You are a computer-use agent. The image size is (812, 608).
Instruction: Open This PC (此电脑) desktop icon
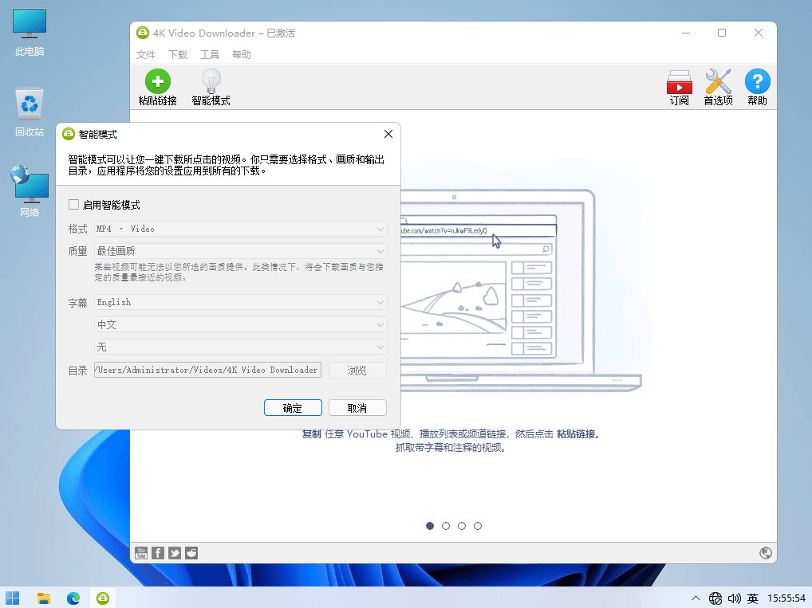pos(30,32)
